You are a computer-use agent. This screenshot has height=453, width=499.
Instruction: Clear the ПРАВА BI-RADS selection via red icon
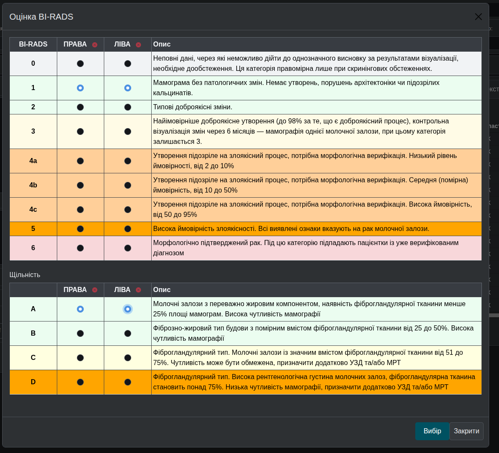(x=95, y=45)
